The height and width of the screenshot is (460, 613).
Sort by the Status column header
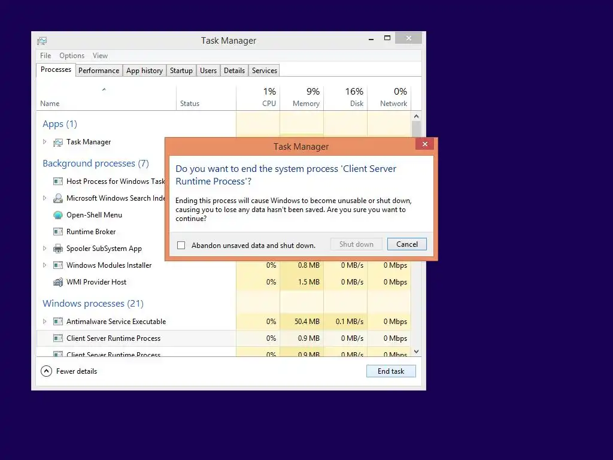(x=206, y=98)
